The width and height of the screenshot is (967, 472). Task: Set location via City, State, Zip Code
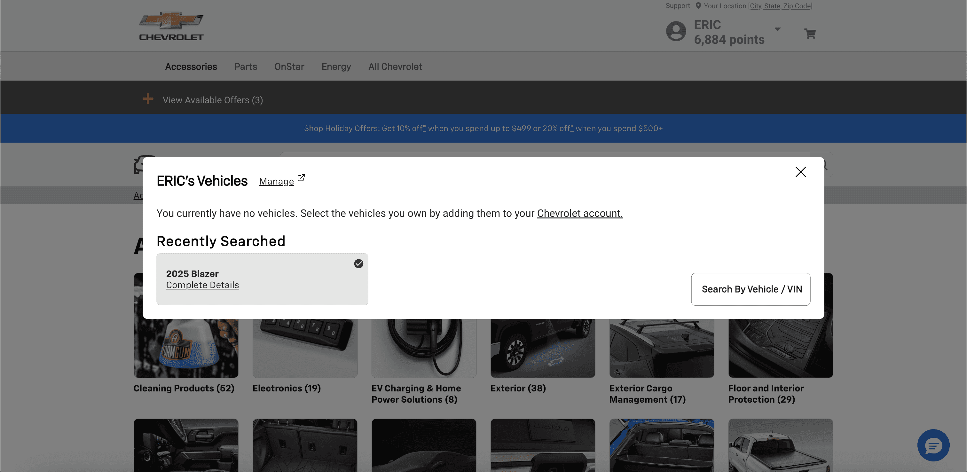pyautogui.click(x=780, y=6)
